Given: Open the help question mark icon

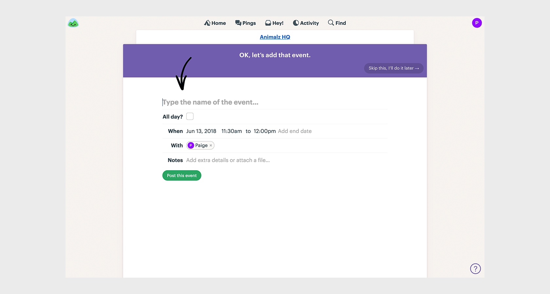Looking at the screenshot, I should coord(475,269).
